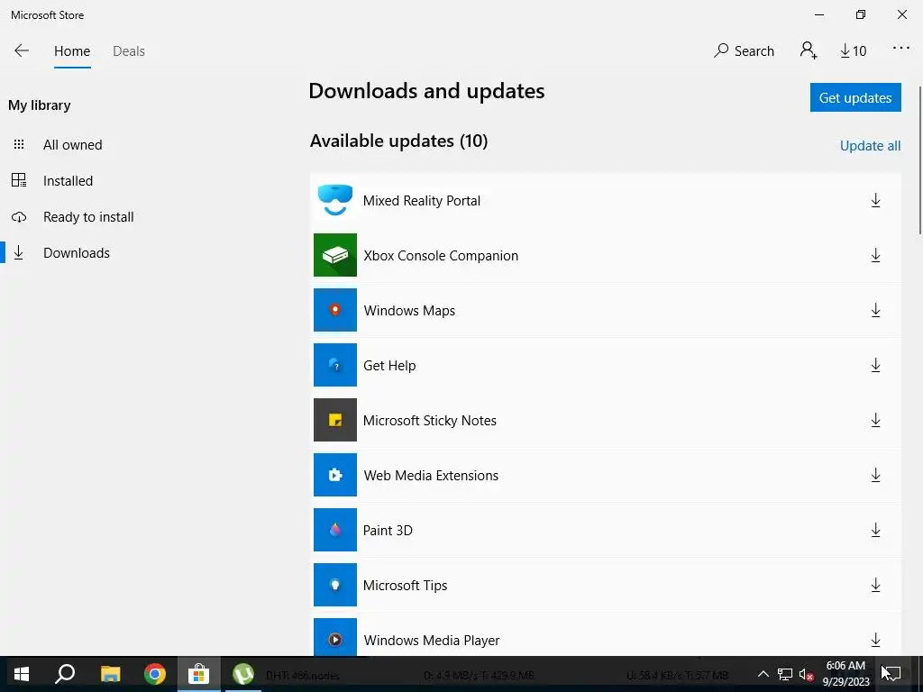The image size is (923, 692).
Task: Select All owned in My library
Action: pyautogui.click(x=72, y=145)
